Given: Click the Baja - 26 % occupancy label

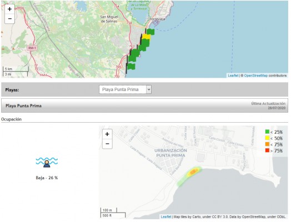Looking at the screenshot, I should pos(47,178).
